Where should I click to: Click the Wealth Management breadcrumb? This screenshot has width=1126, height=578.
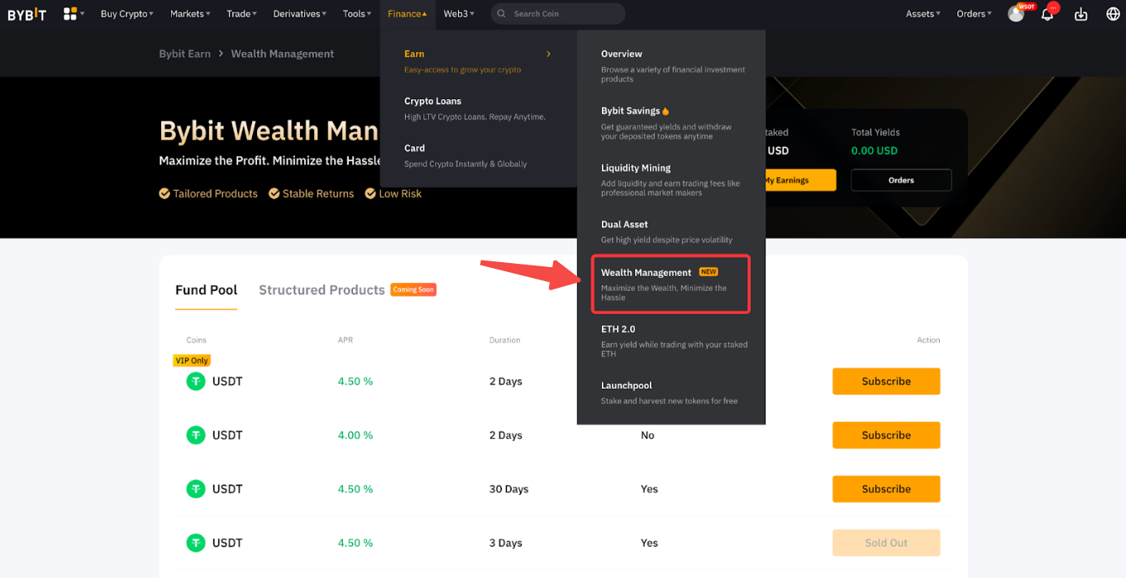(283, 54)
